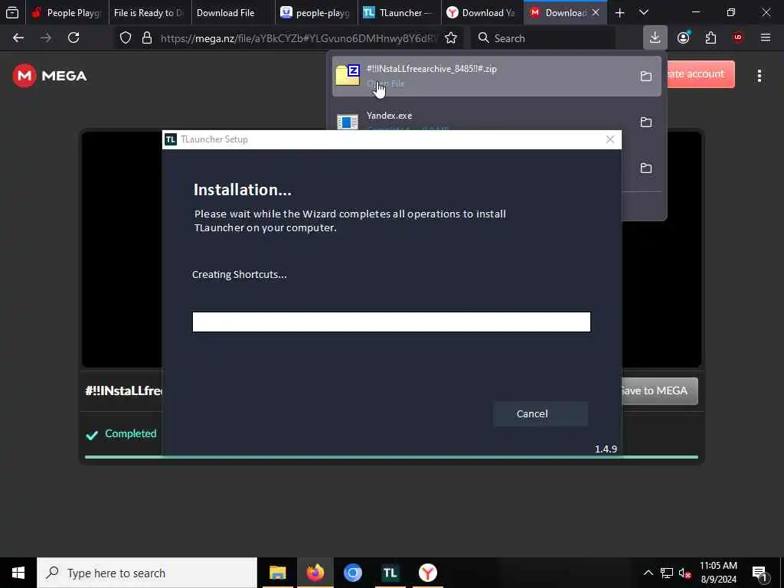The width and height of the screenshot is (784, 588).
Task: Click the Windows Start button
Action: [18, 573]
